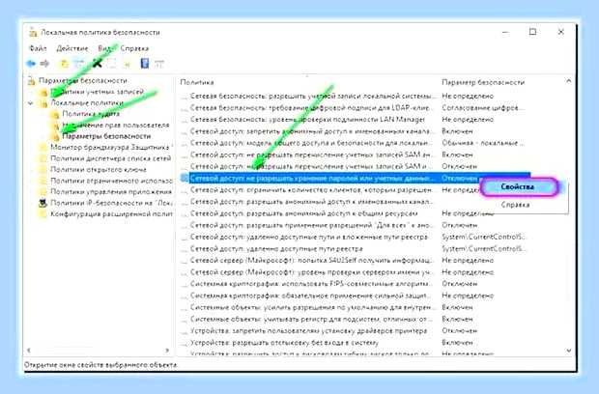Select Политика аудита tree item
Screen dimensions: 599x394
(x=91, y=114)
